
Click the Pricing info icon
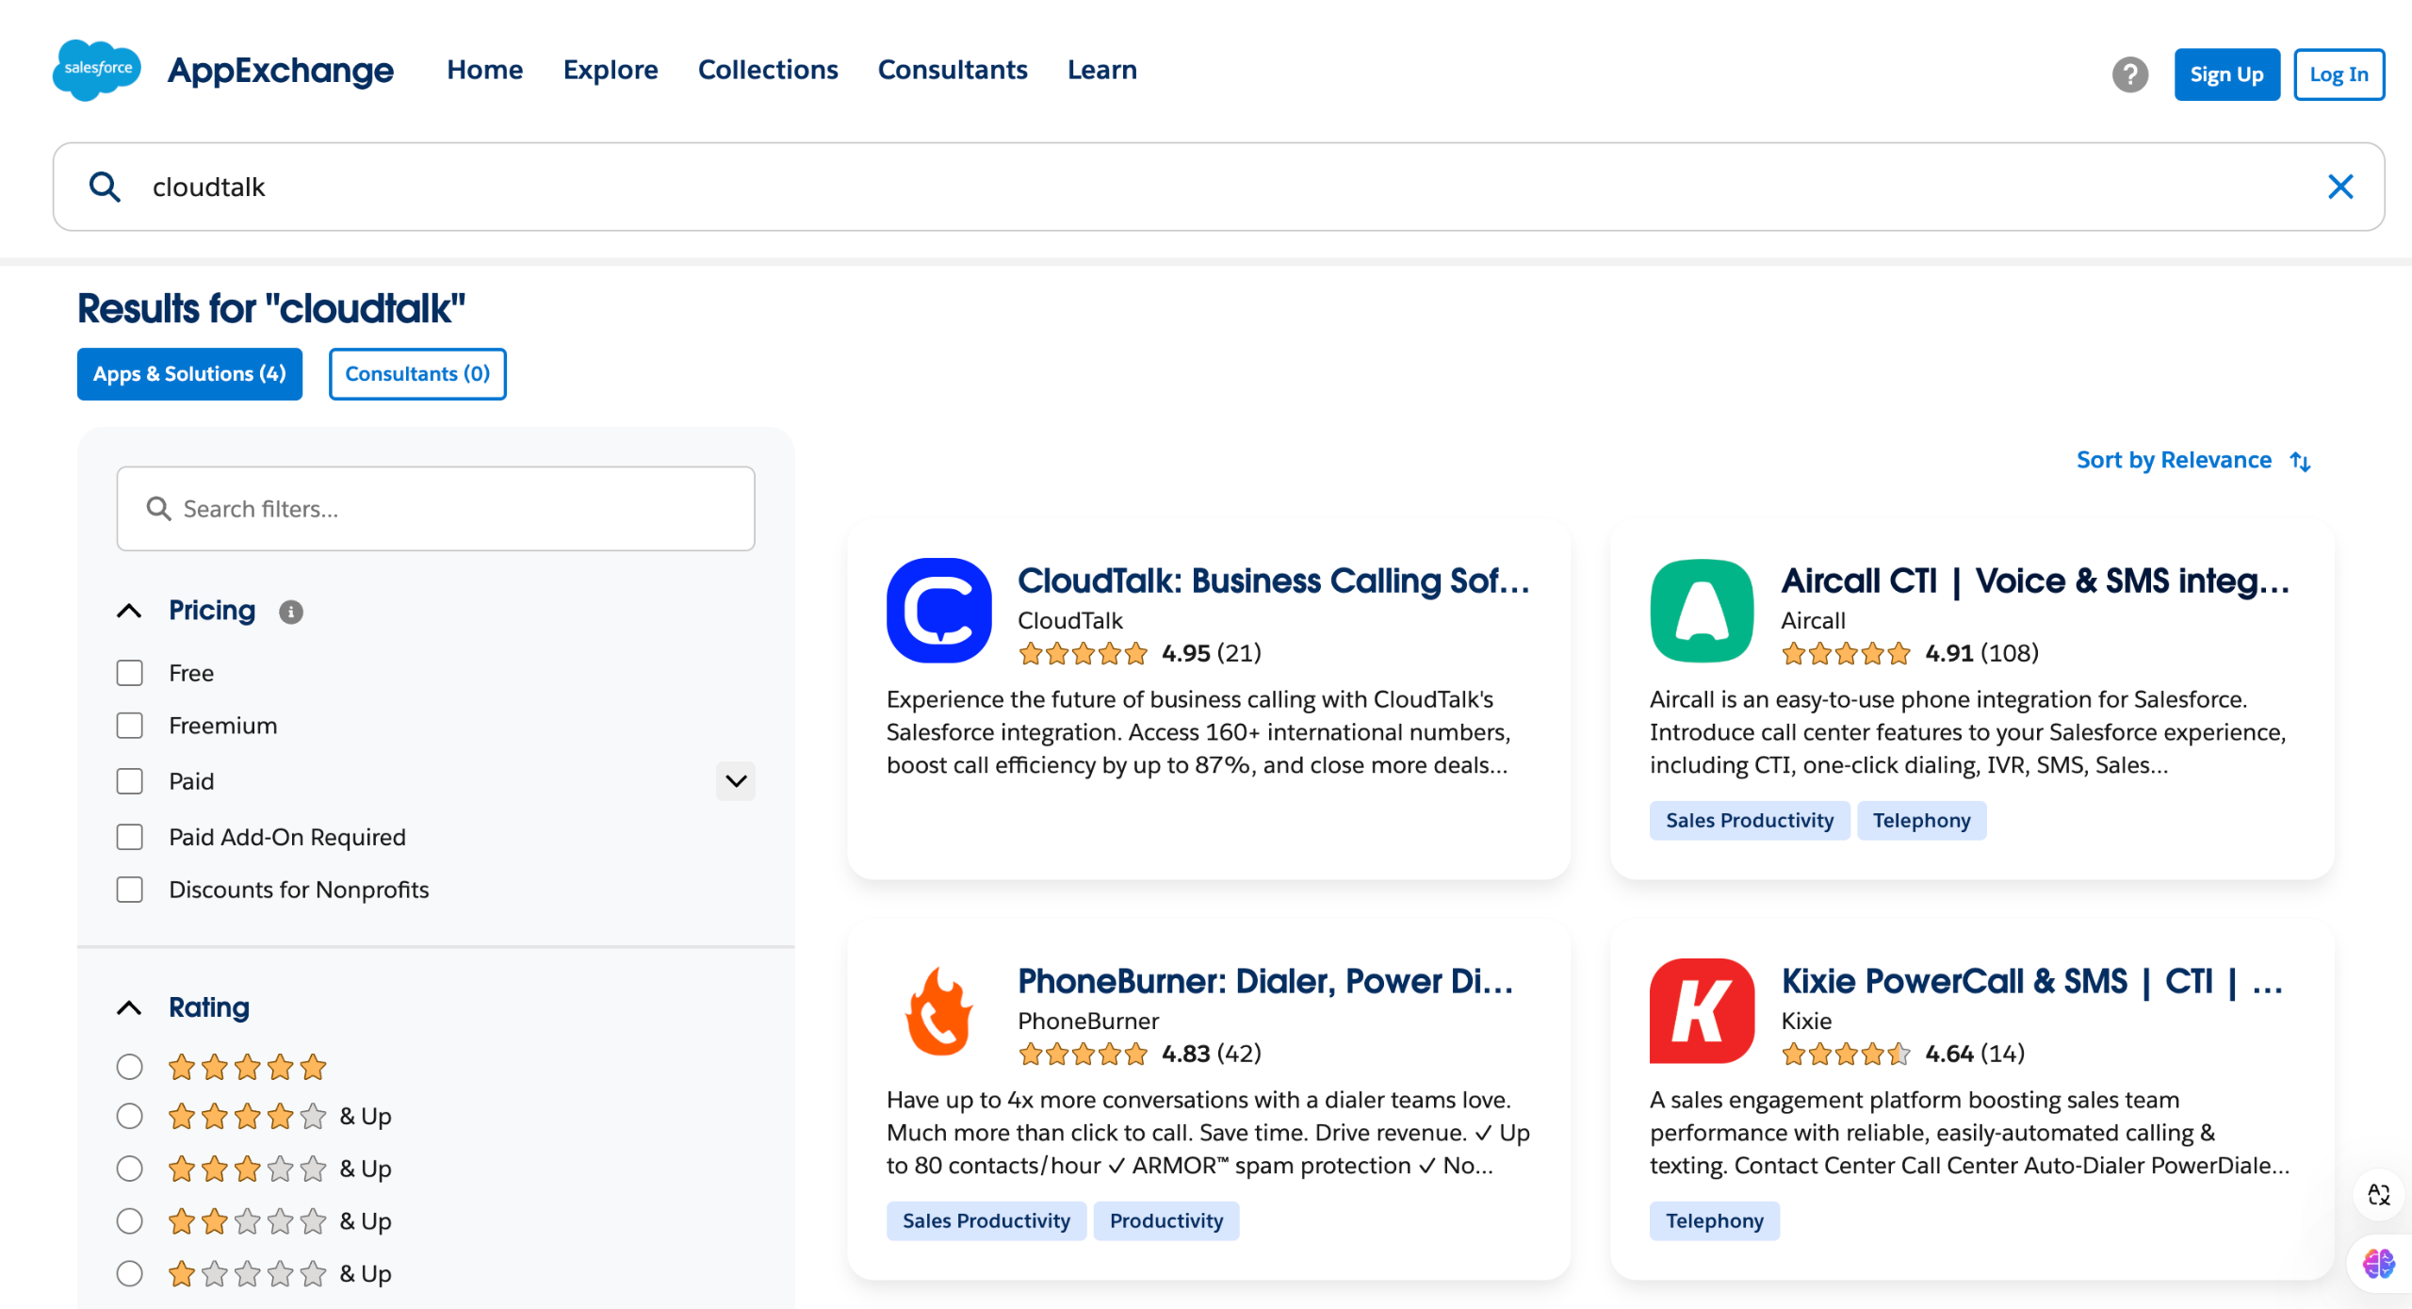click(x=291, y=613)
